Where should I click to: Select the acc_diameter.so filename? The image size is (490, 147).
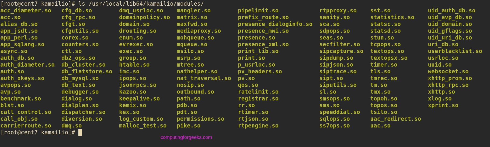coord(26,10)
